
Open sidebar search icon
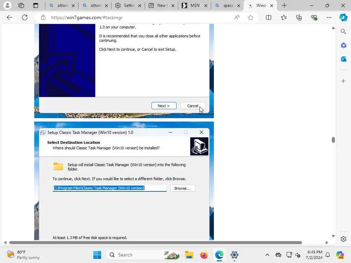pyautogui.click(x=343, y=32)
